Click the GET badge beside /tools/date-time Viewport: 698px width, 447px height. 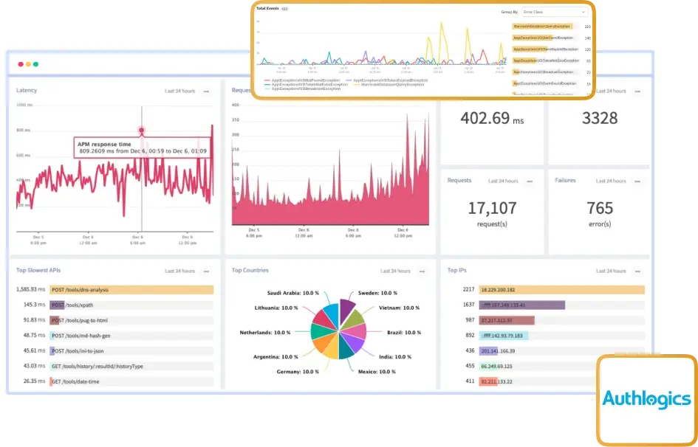click(x=57, y=381)
